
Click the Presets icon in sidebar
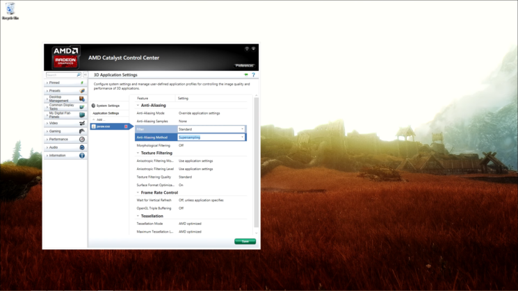(x=82, y=91)
